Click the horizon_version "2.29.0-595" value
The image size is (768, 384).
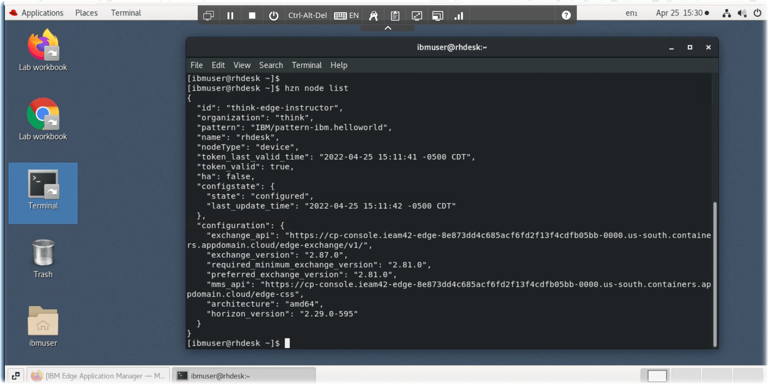[328, 314]
